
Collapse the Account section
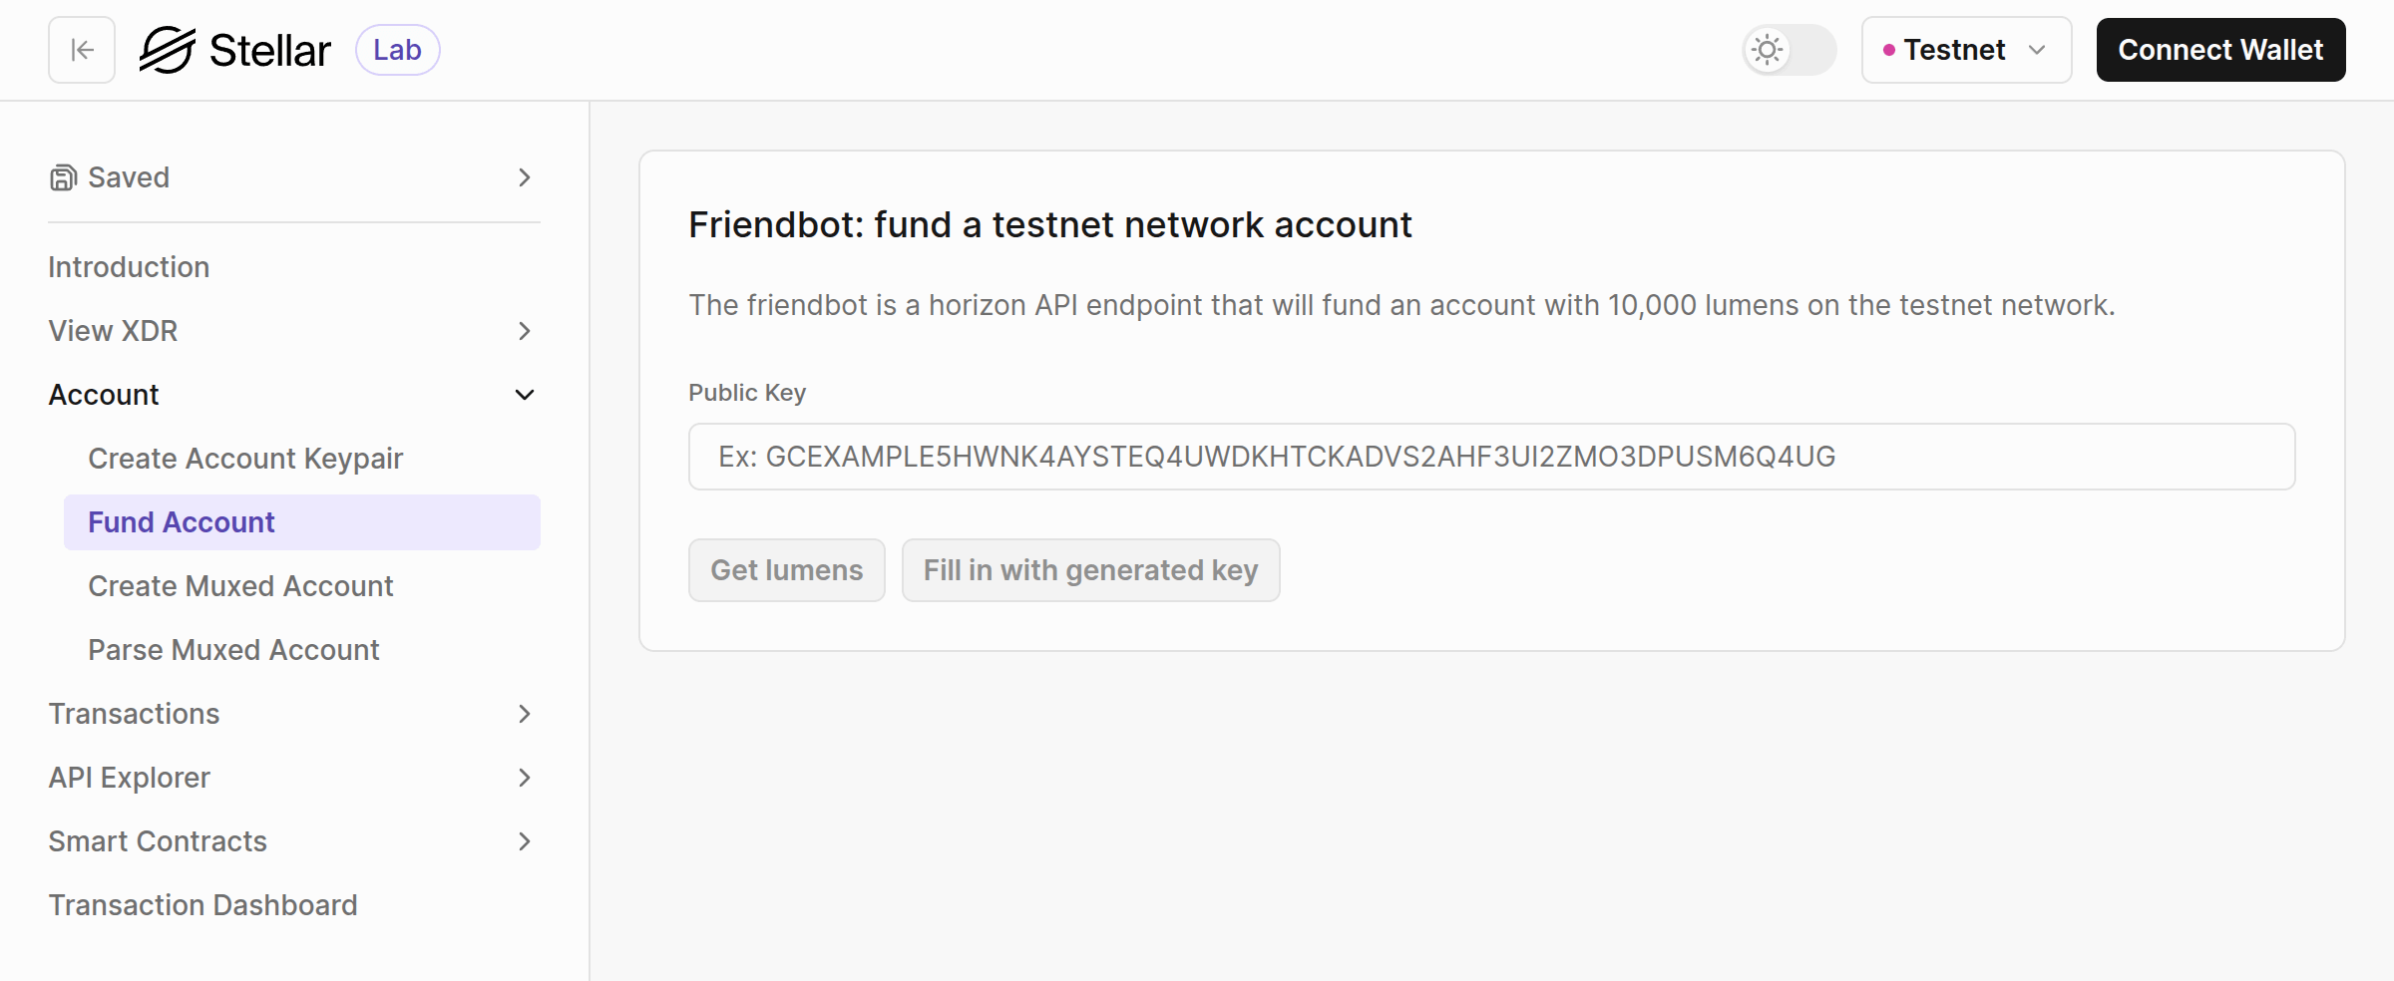tap(524, 395)
